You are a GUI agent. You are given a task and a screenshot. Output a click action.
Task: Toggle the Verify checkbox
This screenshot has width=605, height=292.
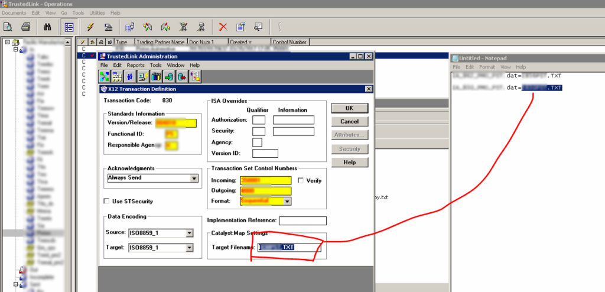click(301, 180)
